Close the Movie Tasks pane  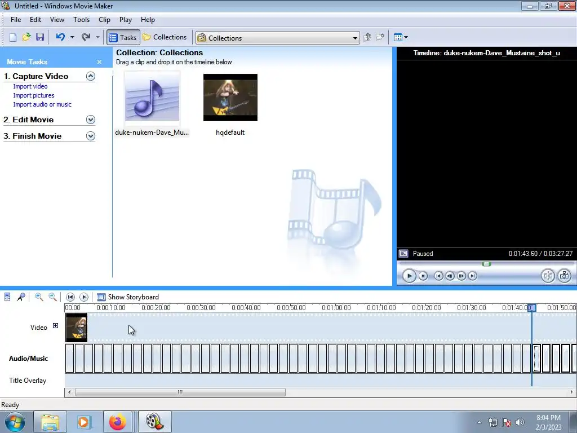(x=99, y=62)
